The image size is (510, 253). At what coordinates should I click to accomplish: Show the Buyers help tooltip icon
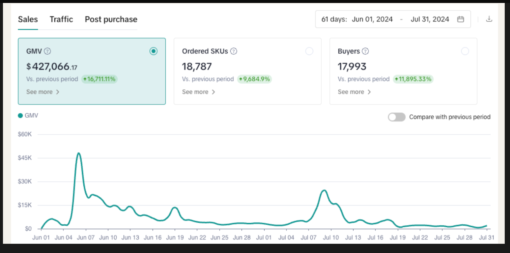(365, 51)
